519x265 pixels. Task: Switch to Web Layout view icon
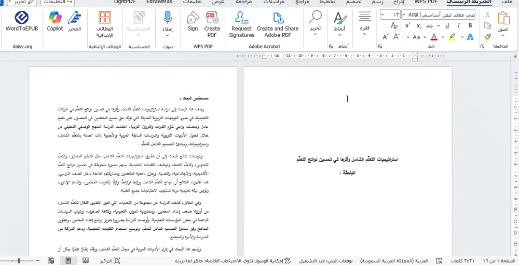[51, 261]
